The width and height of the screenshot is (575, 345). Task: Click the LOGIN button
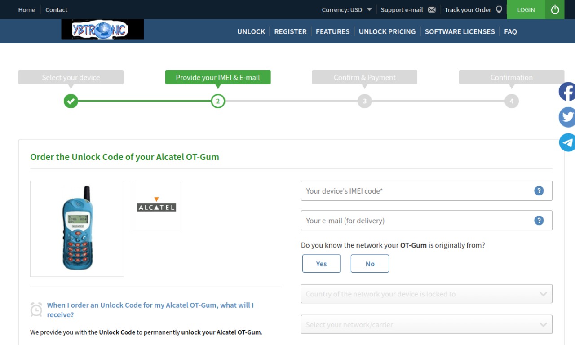click(x=526, y=9)
